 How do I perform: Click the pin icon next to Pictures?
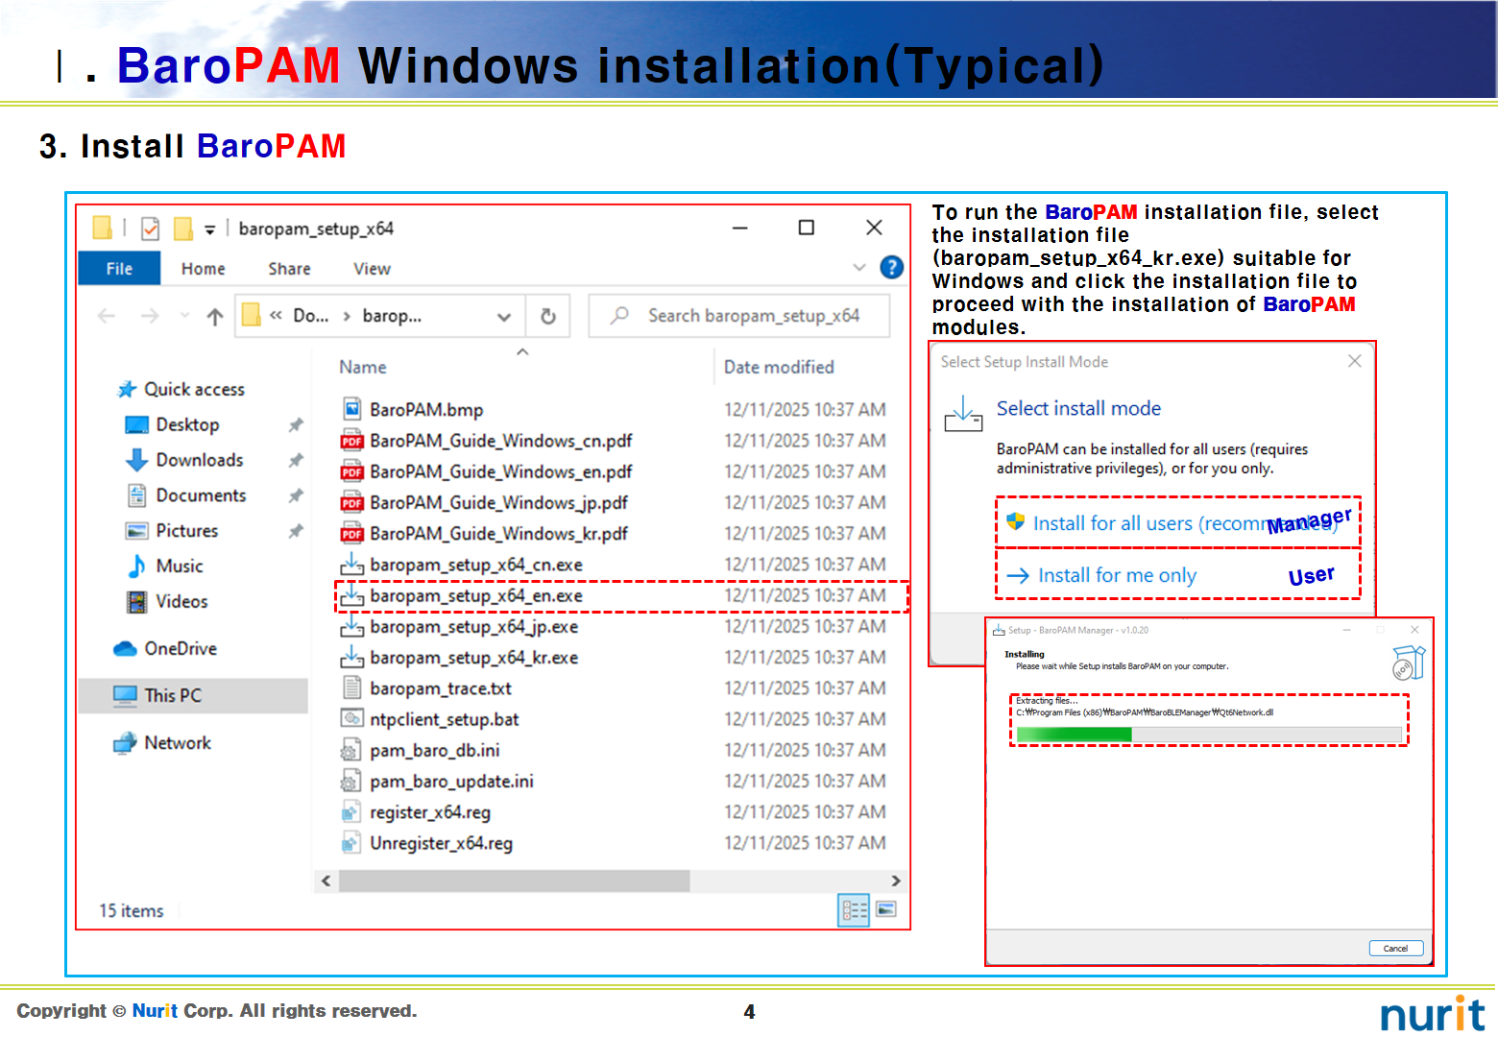tap(296, 531)
